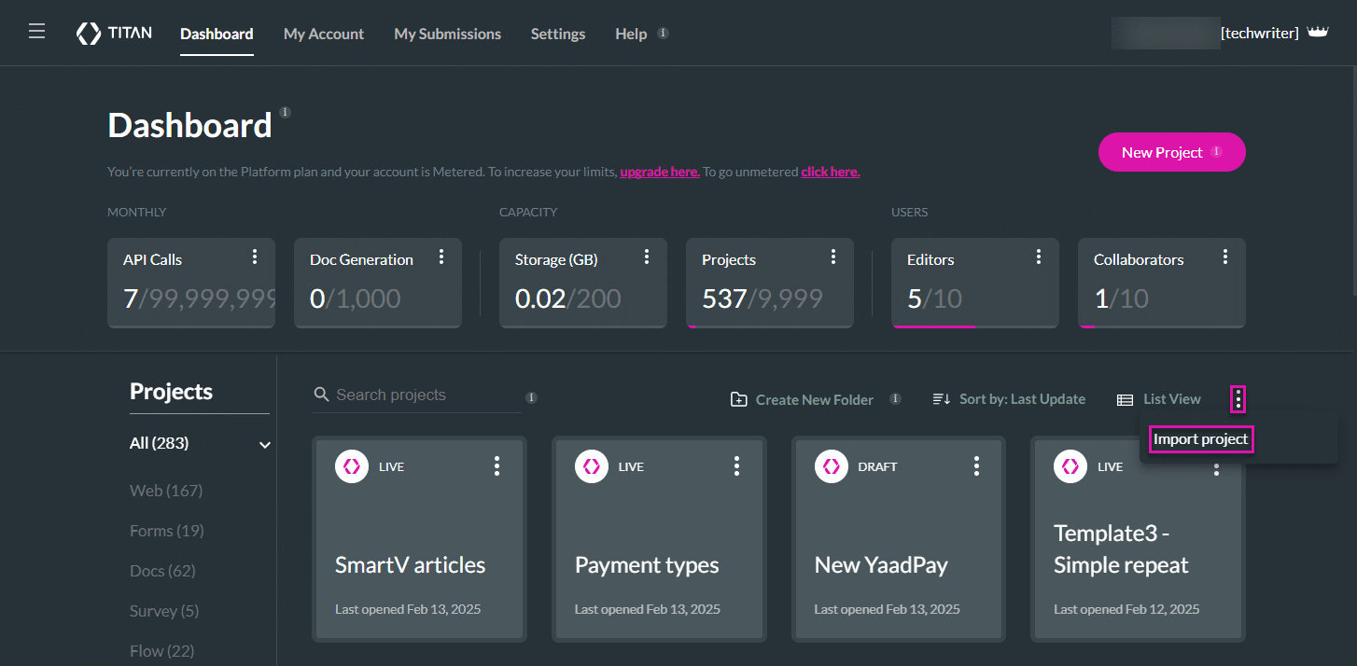The image size is (1357, 666).
Task: Open New YaadPay project kebab menu
Action: 976,465
